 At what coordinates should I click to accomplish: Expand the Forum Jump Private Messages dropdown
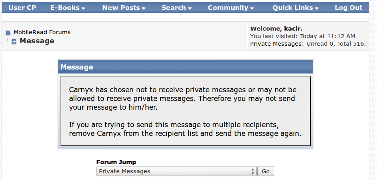pos(176,171)
